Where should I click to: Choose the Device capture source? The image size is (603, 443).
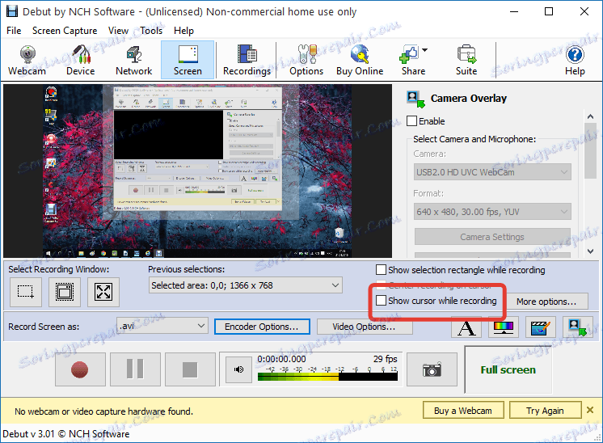(80, 60)
